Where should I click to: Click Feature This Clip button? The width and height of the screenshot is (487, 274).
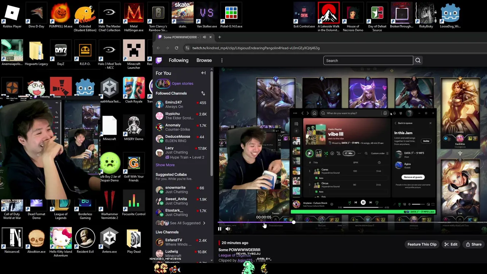422,244
